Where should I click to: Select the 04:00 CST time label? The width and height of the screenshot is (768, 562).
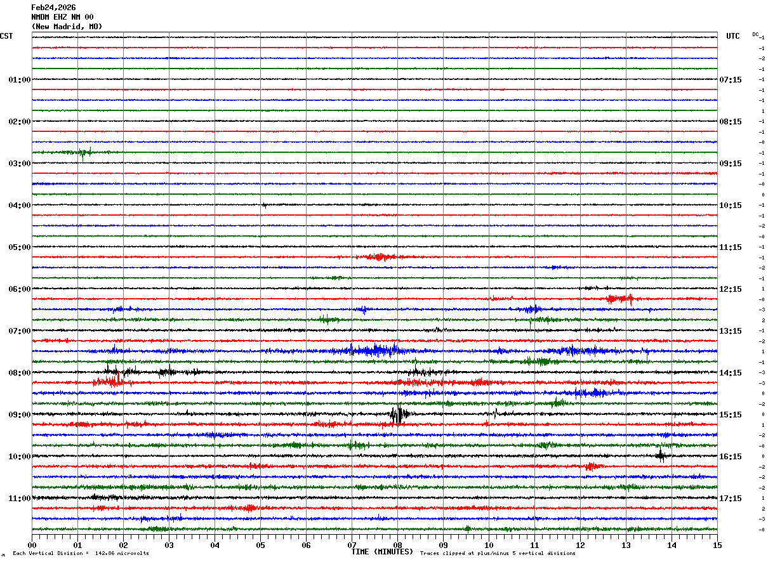(x=20, y=206)
